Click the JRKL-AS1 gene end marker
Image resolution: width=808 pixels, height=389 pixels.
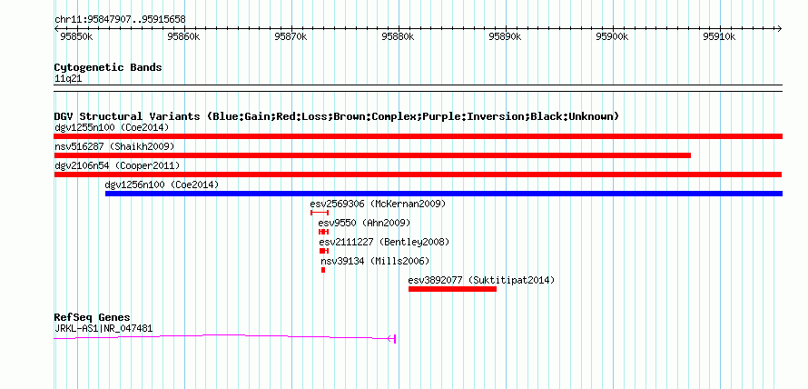pyautogui.click(x=393, y=339)
